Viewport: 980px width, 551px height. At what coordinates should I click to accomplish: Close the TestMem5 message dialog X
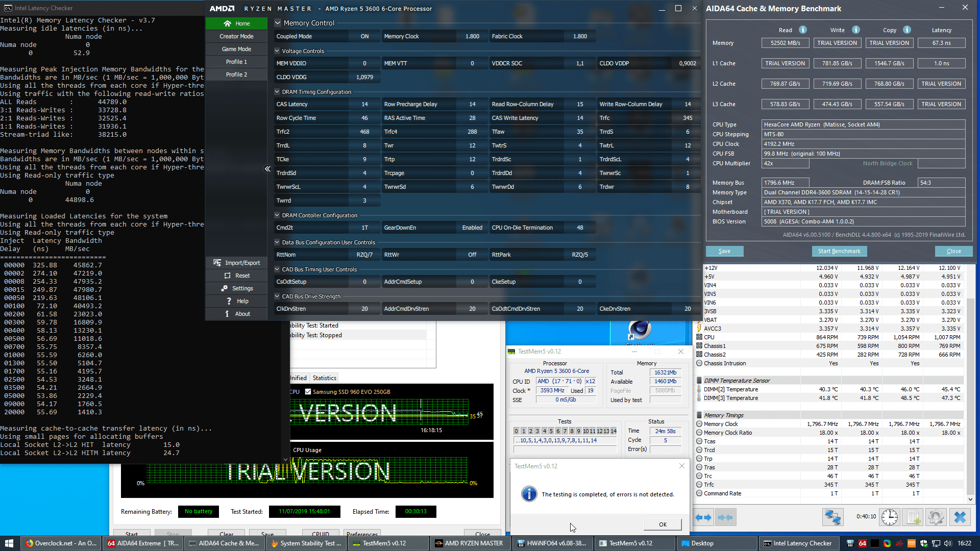click(682, 466)
